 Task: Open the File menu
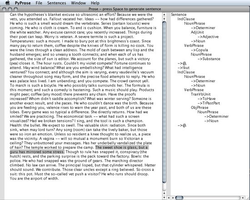39,3
